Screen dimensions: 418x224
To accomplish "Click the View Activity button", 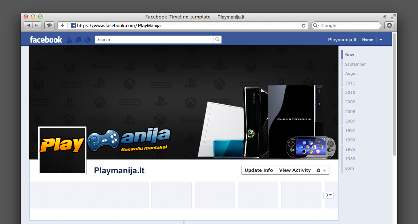I will pyautogui.click(x=295, y=170).
